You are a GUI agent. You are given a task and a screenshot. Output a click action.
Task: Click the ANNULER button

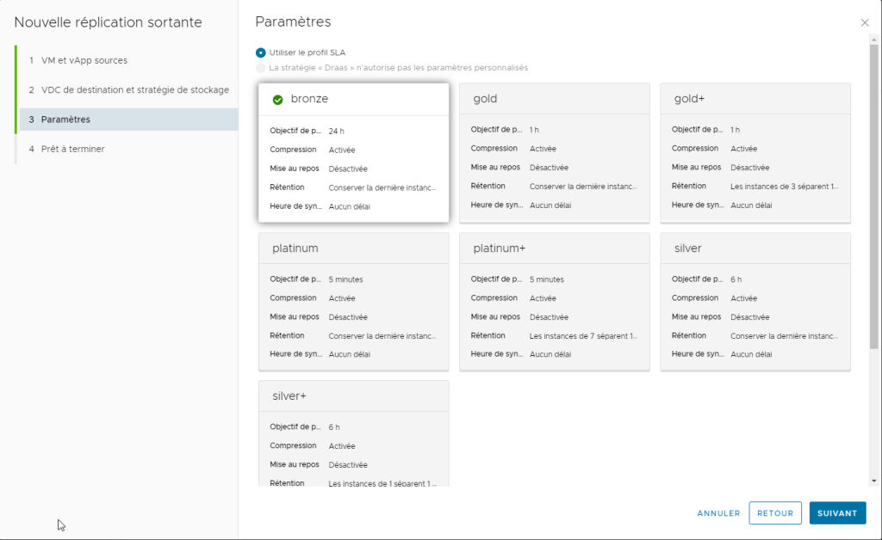coord(718,513)
